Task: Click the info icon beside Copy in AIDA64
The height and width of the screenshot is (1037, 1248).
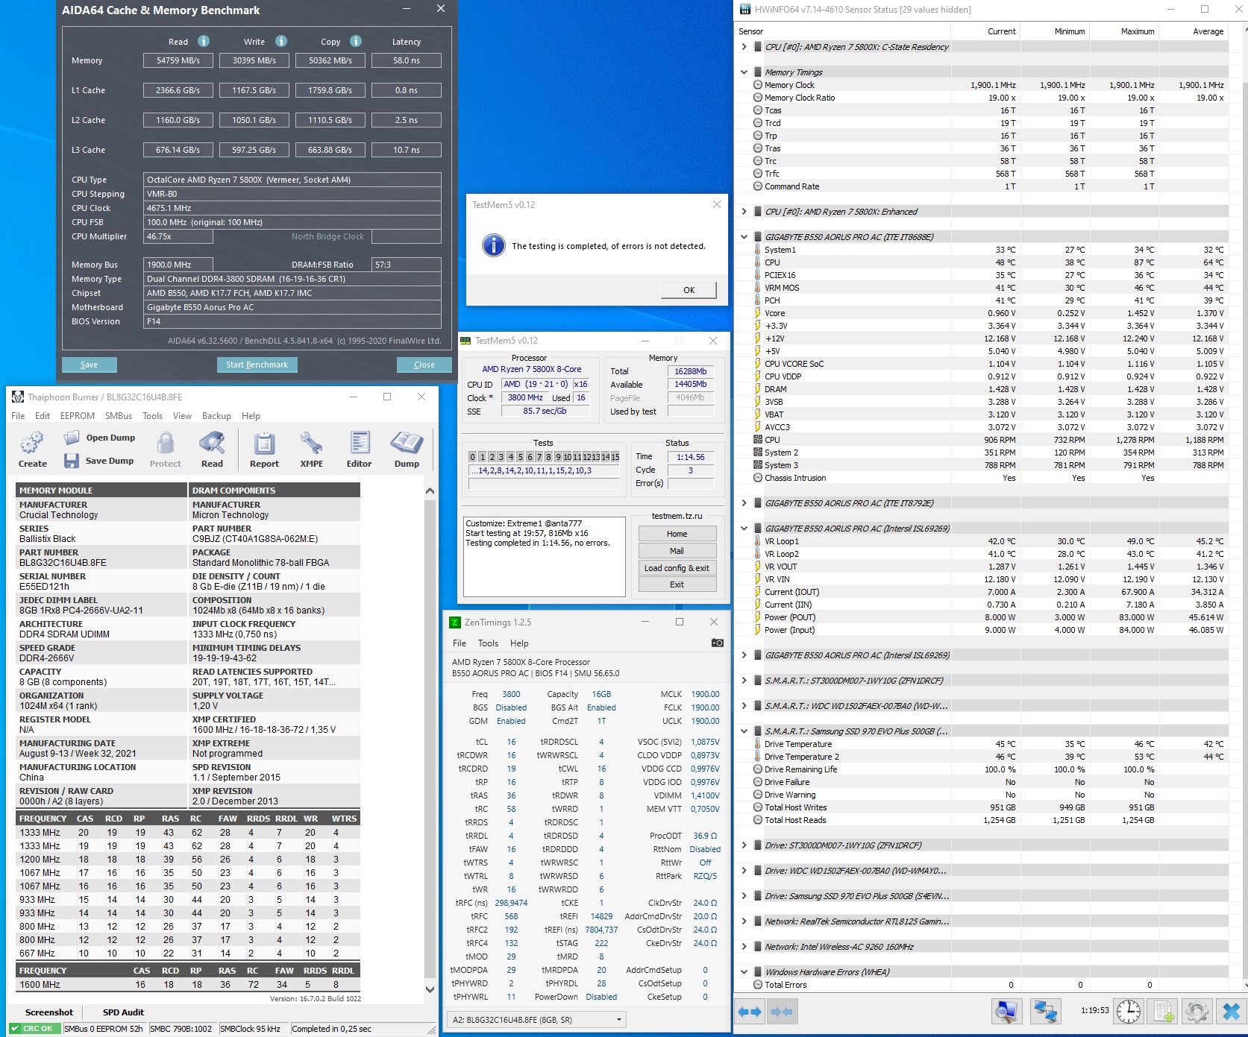Action: coord(356,41)
